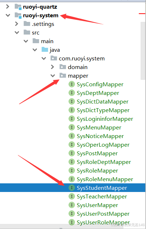The height and width of the screenshot is (229, 146).
Task: Open the highlighted SysStudentMapper file
Action: [x=102, y=188]
